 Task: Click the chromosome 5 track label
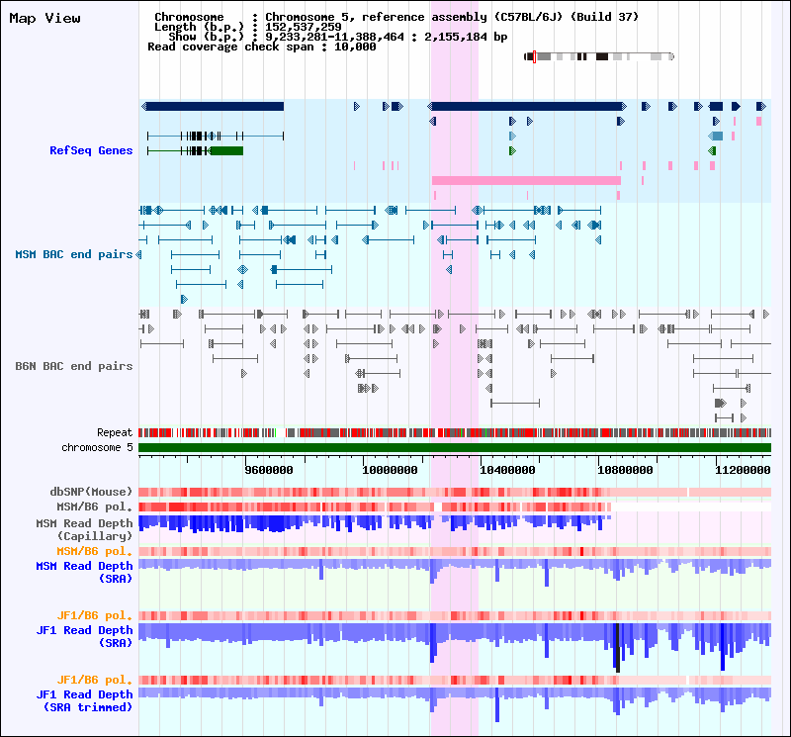pyautogui.click(x=97, y=447)
